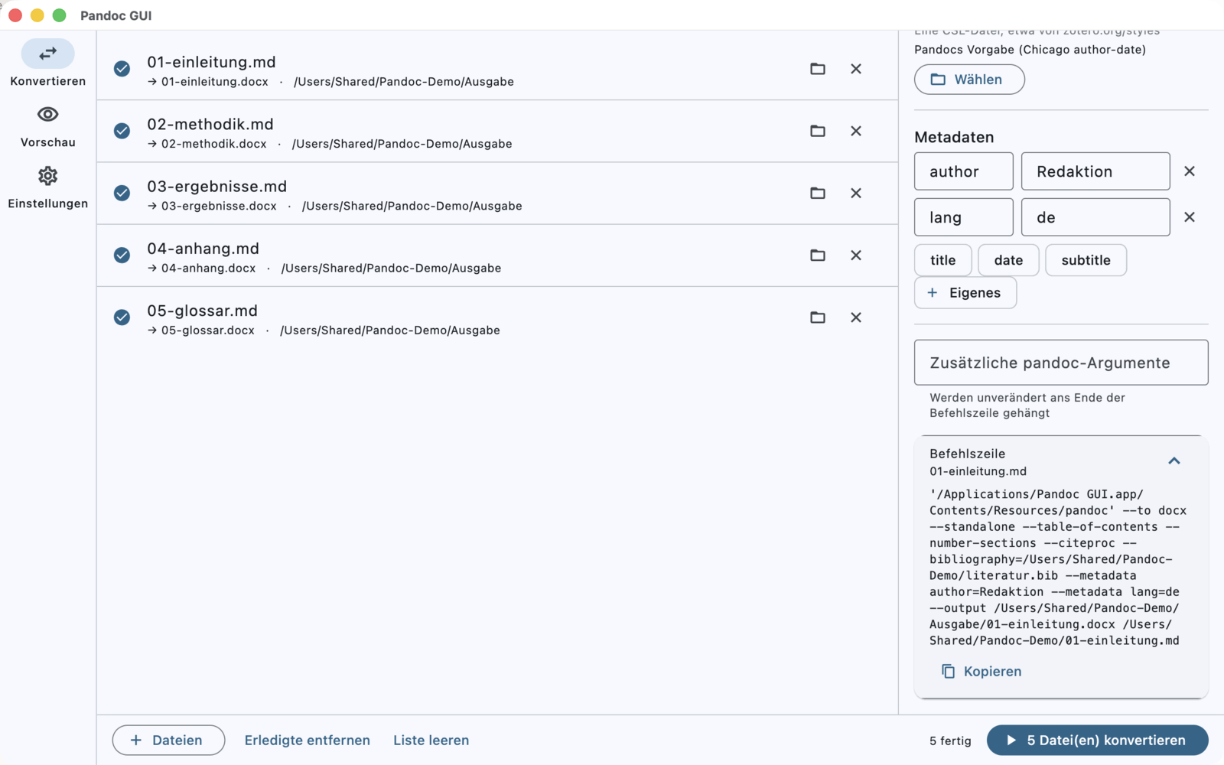Viewport: 1224px width, 765px height.
Task: Collapse the Befehlszeile panel
Action: coord(1174,461)
